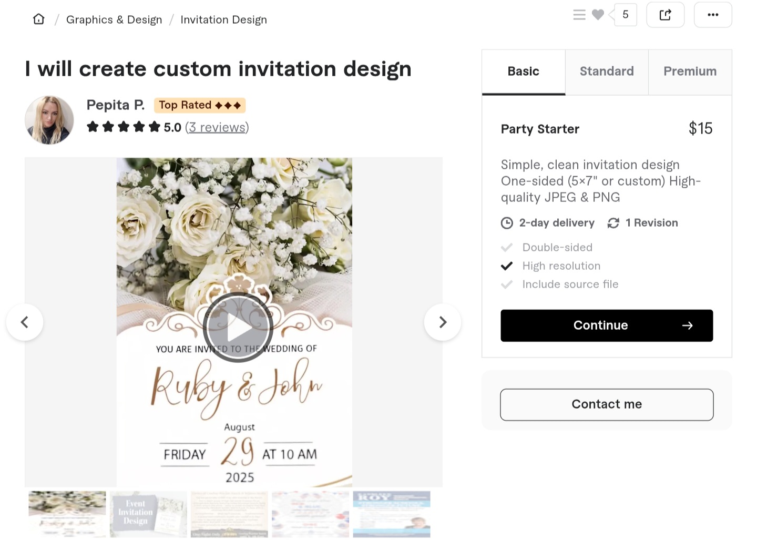Click the Top Rated badge
757x540 pixels.
pyautogui.click(x=200, y=105)
